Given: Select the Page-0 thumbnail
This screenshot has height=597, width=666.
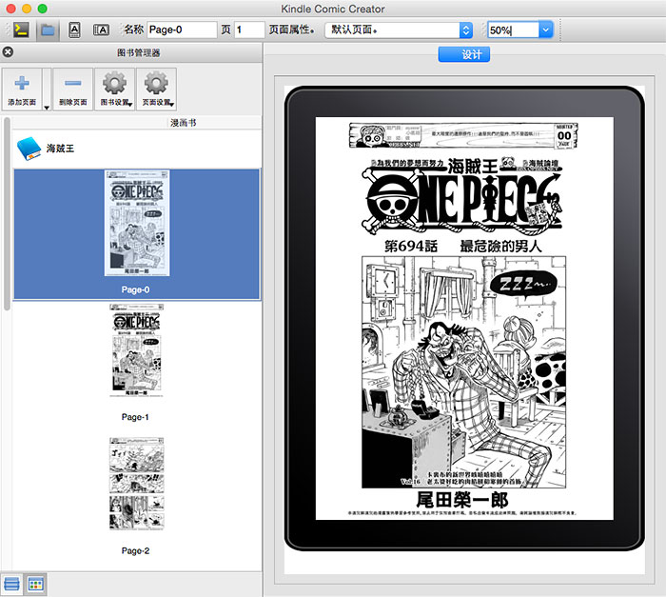Looking at the screenshot, I should [x=137, y=223].
